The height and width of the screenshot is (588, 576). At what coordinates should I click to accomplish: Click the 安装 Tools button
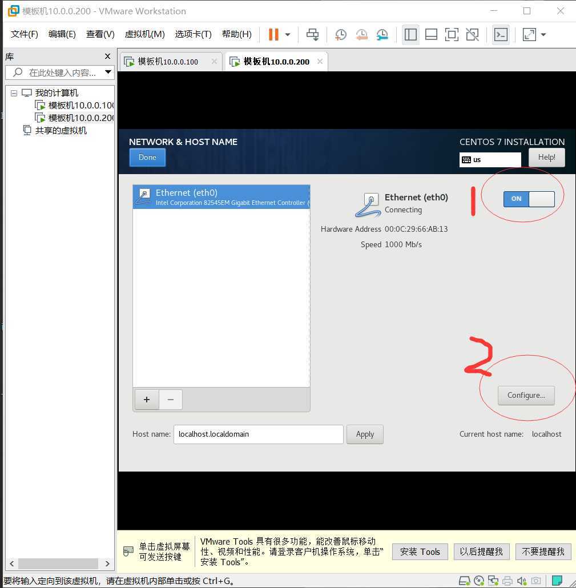[420, 551]
